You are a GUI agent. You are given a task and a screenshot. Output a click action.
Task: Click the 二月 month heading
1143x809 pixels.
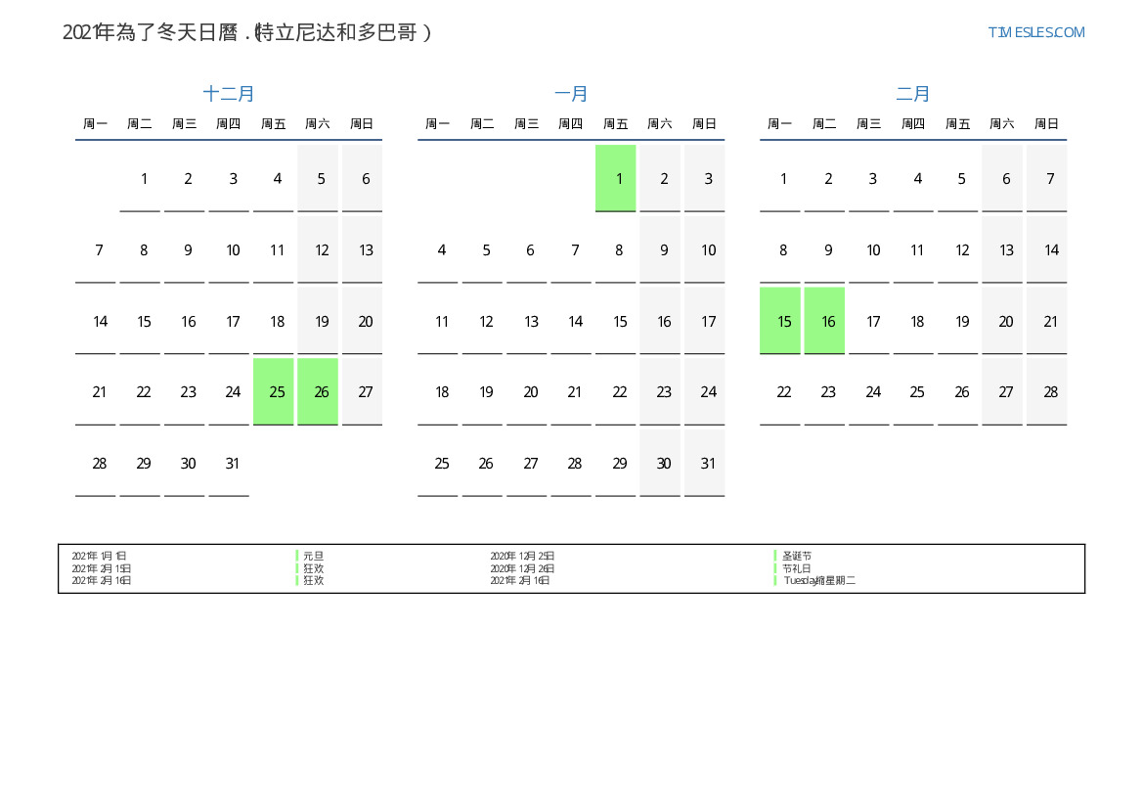tap(913, 94)
